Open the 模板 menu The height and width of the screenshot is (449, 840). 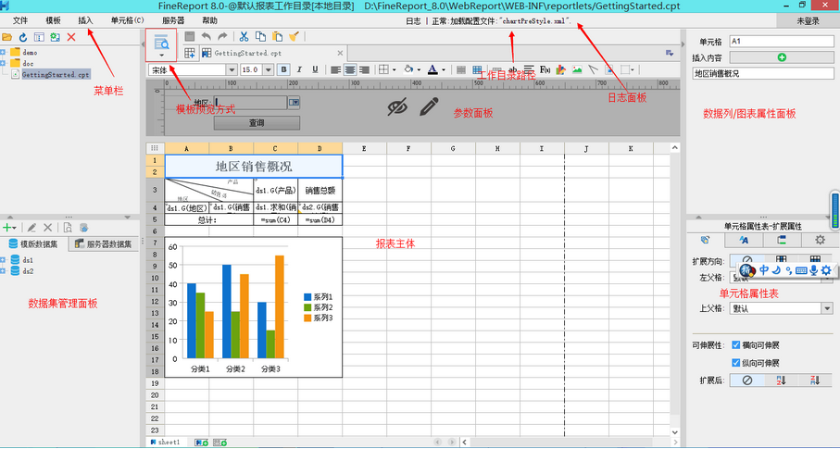[x=53, y=21]
